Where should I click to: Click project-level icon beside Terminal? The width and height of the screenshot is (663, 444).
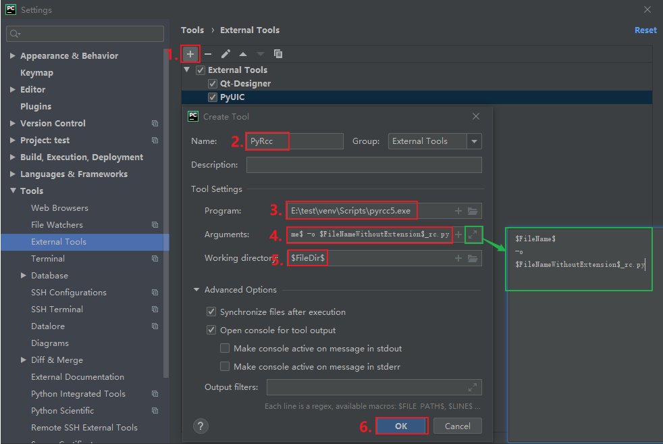click(x=155, y=259)
